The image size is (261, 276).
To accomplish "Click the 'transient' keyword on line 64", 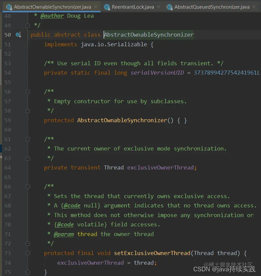I will (x=86, y=167).
